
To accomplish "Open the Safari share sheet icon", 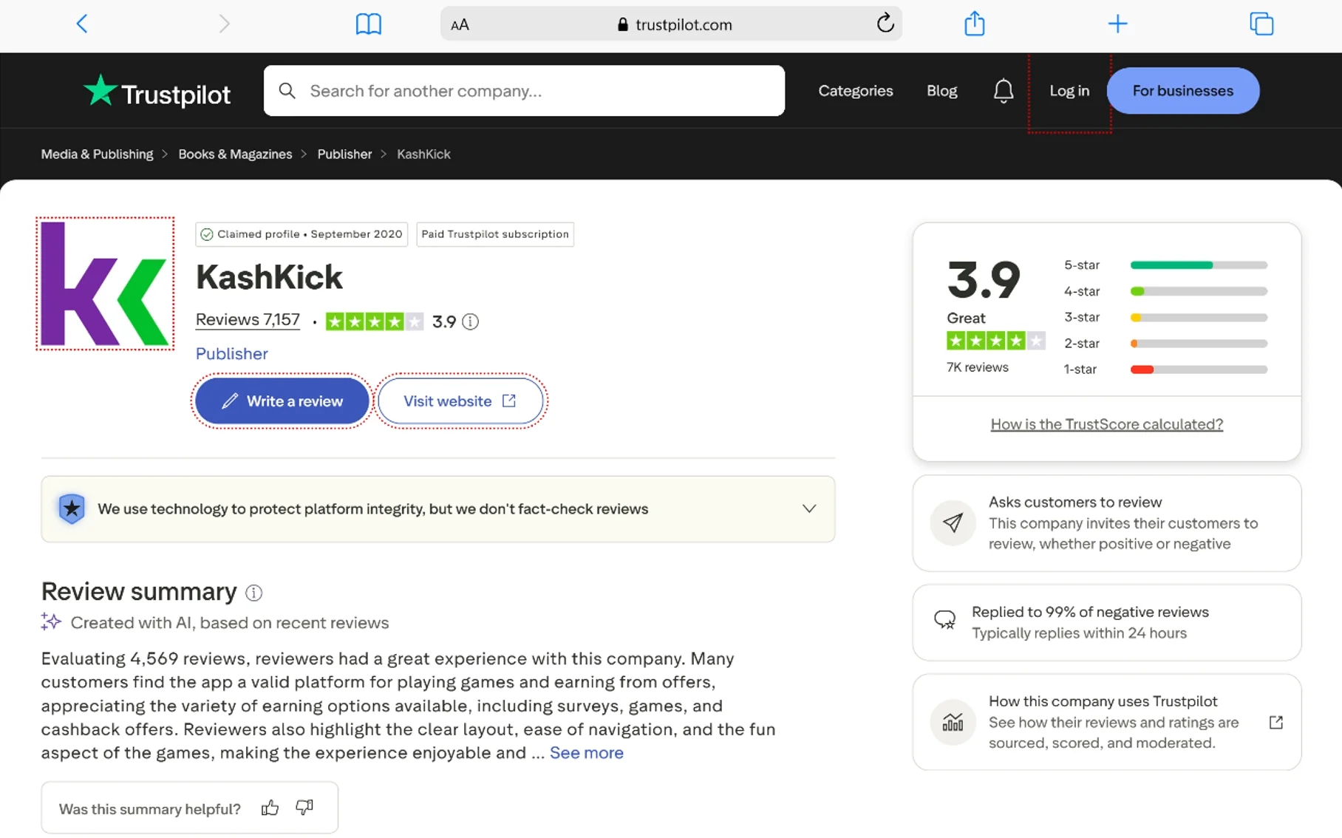I will coord(975,23).
